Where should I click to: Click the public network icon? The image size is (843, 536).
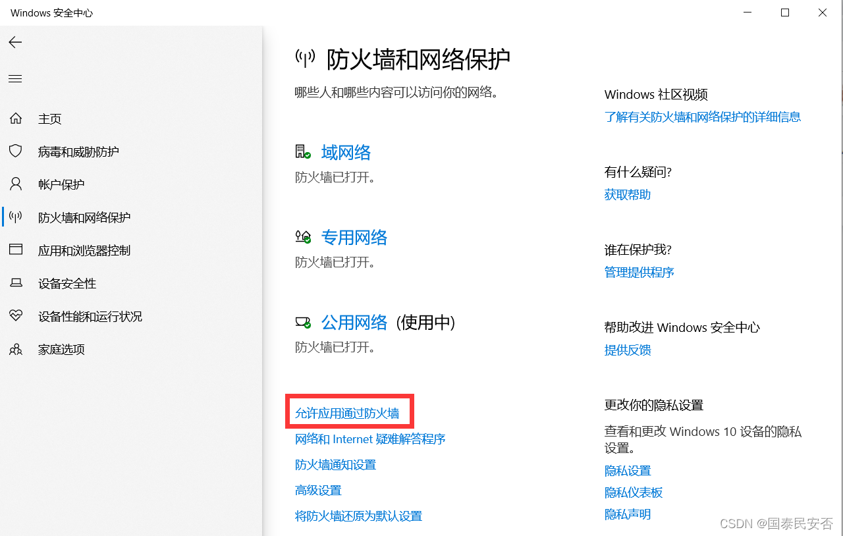303,322
